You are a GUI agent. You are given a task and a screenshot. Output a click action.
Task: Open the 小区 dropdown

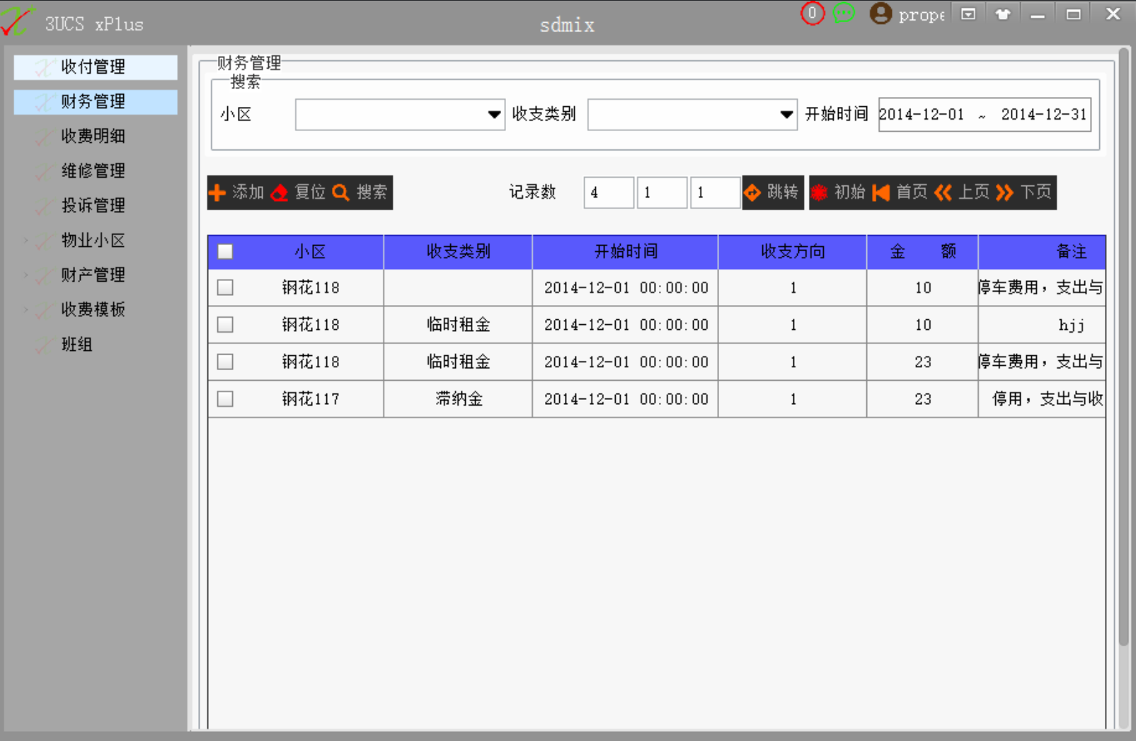tap(493, 114)
